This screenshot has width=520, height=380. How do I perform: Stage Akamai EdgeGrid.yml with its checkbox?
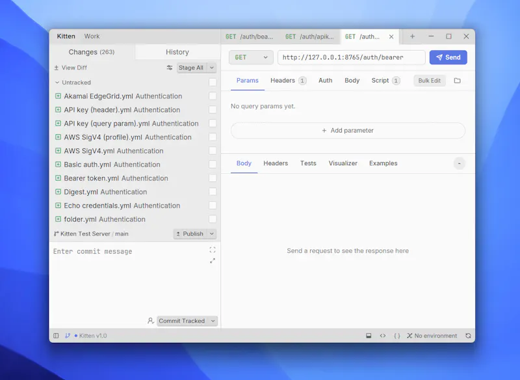coord(213,96)
